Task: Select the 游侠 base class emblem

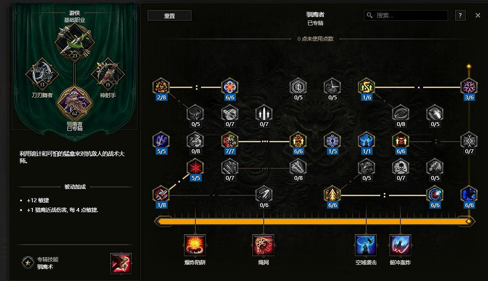Action: click(75, 42)
